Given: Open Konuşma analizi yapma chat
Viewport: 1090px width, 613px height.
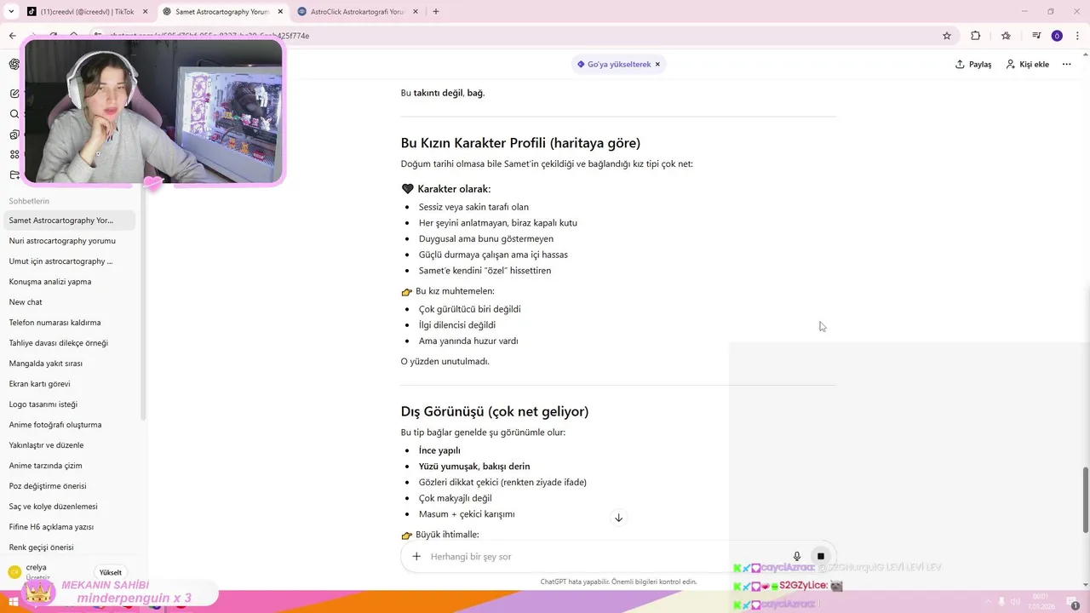Looking at the screenshot, I should tap(68, 282).
